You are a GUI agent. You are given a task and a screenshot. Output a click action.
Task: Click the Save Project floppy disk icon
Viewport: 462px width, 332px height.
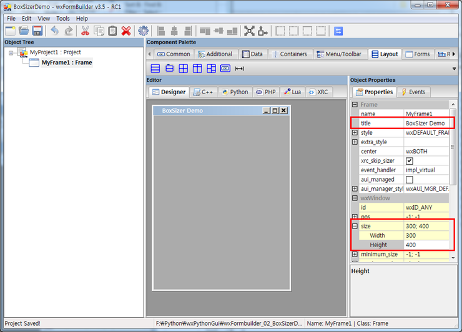(37, 31)
